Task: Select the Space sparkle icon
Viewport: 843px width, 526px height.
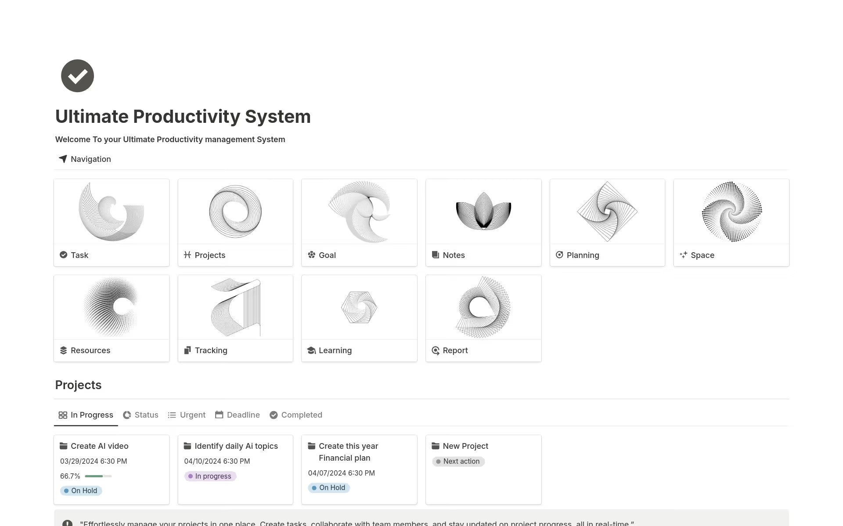Action: pyautogui.click(x=683, y=255)
